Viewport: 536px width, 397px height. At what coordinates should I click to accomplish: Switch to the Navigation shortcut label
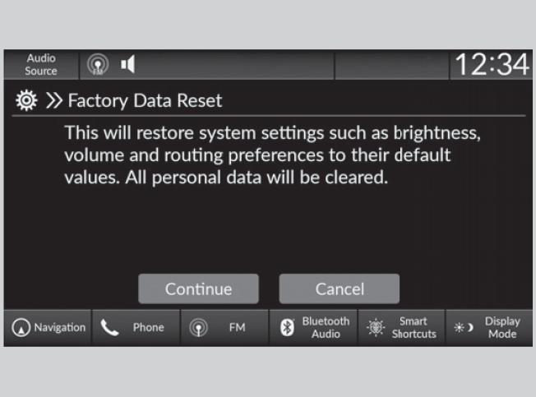59,328
